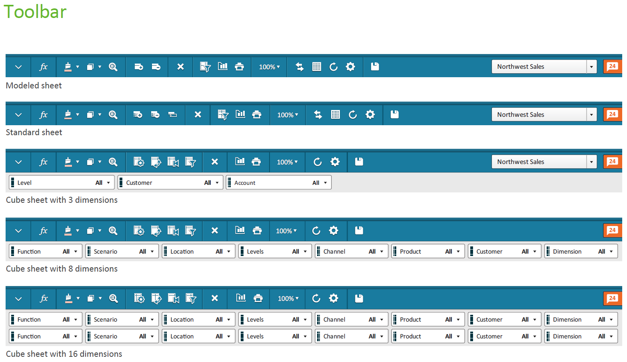Viewport: 627px width, 362px height.
Task: Click sheet filter funnel in 3-dimension cube toolbar
Action: tap(190, 162)
